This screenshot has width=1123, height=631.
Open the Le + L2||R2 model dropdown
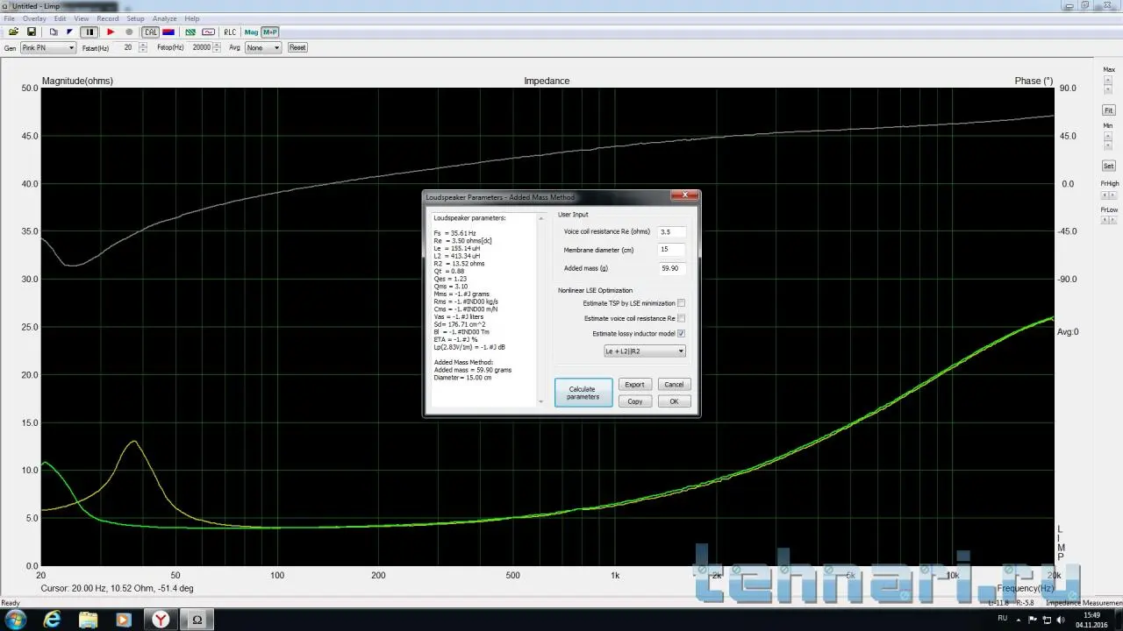click(x=644, y=351)
